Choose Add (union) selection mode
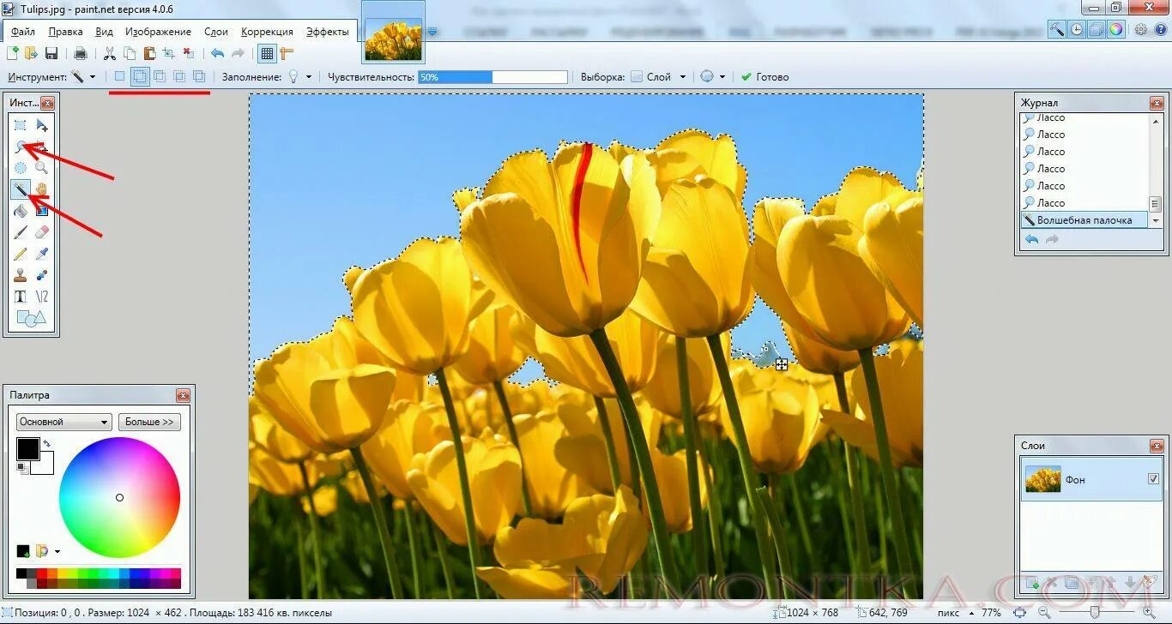This screenshot has width=1172, height=624. pyautogui.click(x=139, y=76)
